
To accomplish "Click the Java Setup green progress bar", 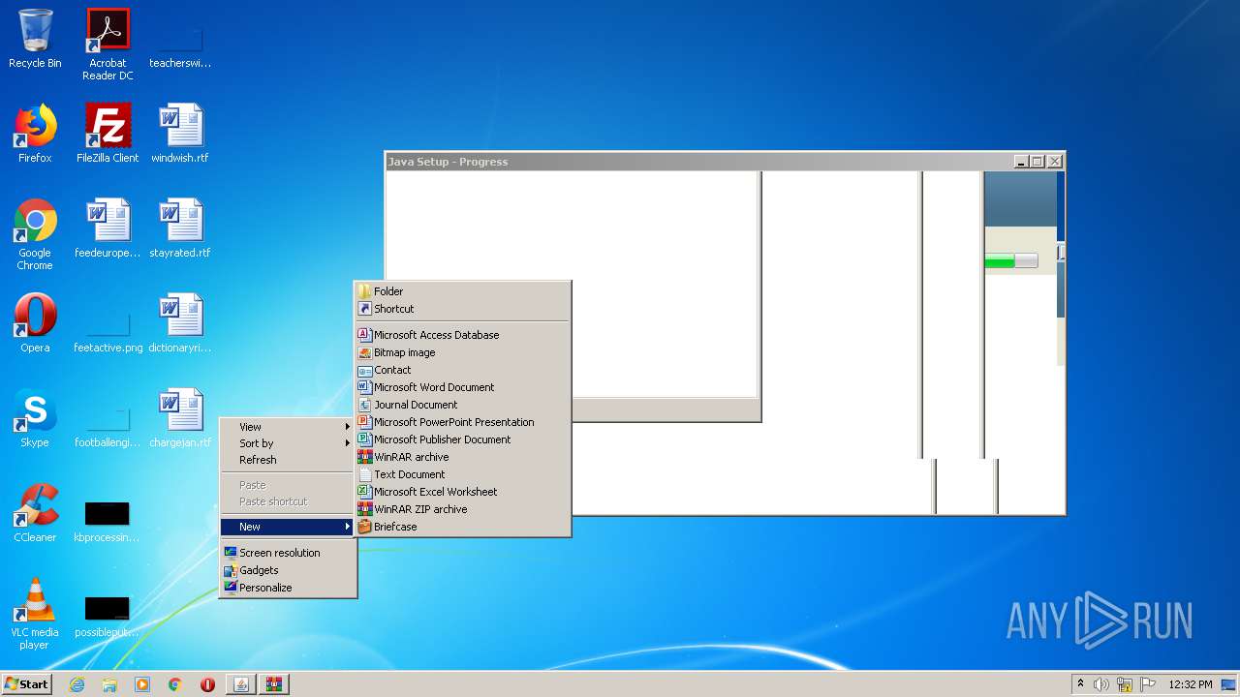I will pyautogui.click(x=1010, y=261).
